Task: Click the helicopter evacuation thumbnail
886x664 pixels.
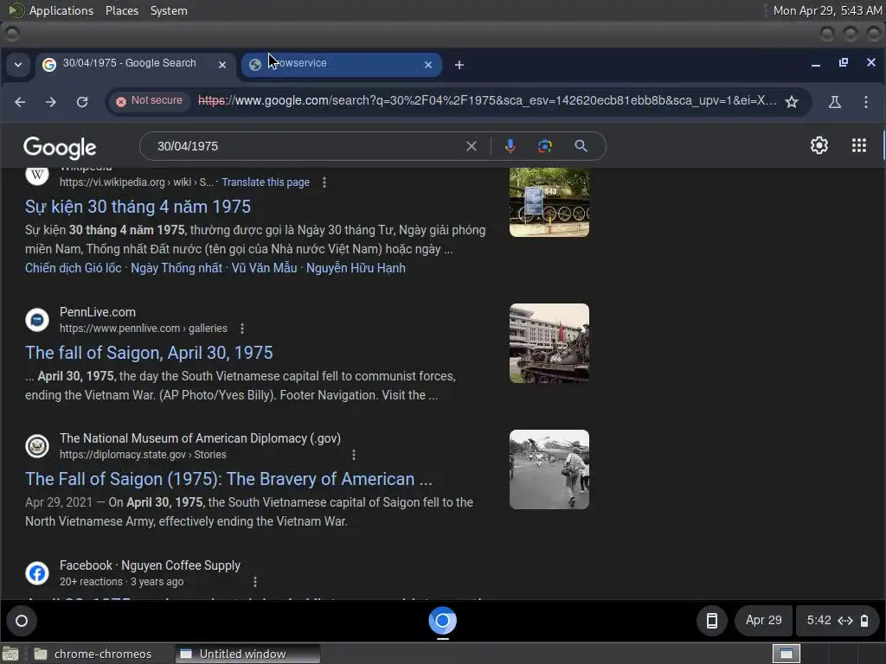Action: 549,469
